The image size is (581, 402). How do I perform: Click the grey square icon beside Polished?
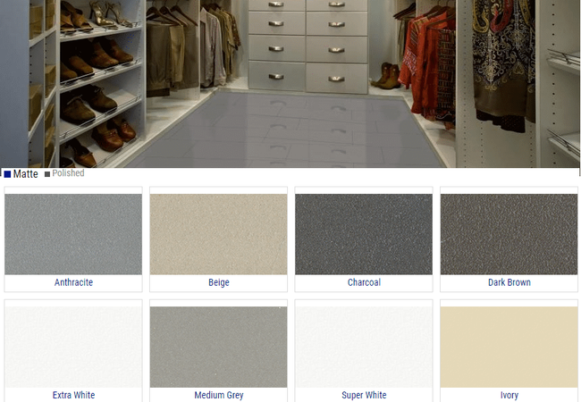[x=47, y=174]
